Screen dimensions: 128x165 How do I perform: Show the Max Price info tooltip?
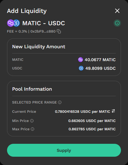pyautogui.click(x=32, y=129)
